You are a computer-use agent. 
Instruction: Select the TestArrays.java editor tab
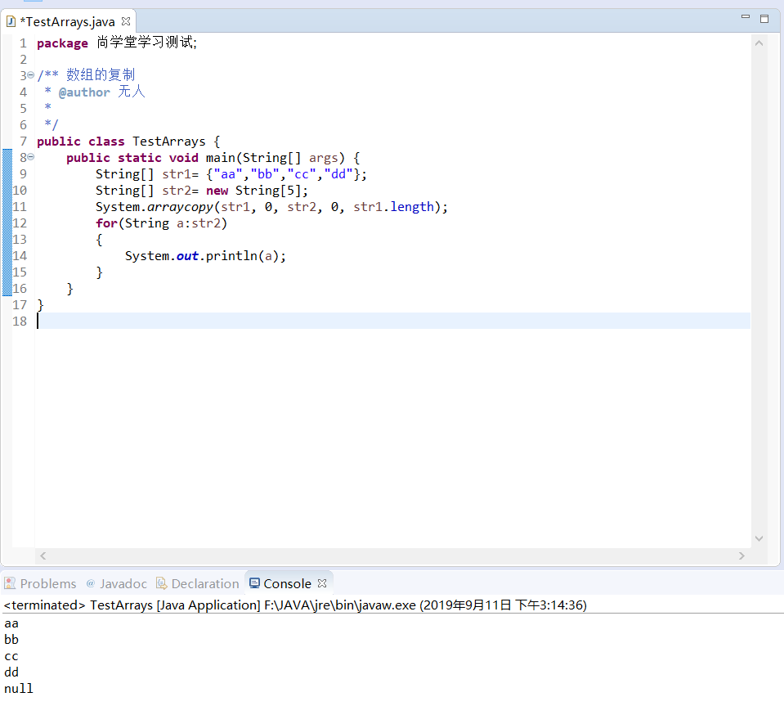[68, 21]
